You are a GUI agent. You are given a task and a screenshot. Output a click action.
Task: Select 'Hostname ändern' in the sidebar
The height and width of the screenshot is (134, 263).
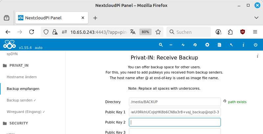22,77
